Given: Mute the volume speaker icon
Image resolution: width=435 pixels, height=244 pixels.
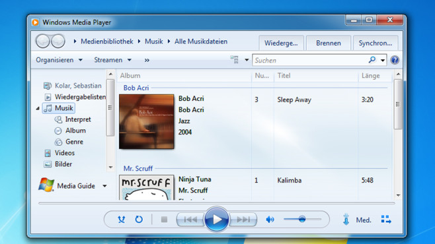Looking at the screenshot, I should (x=270, y=220).
